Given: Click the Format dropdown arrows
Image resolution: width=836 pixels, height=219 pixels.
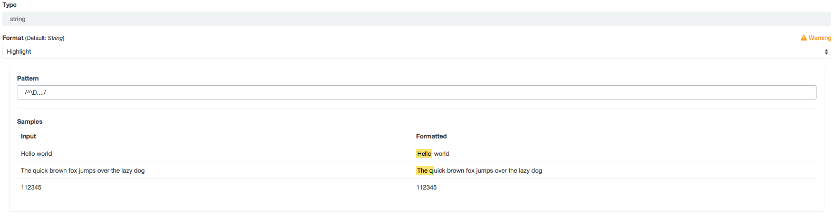Looking at the screenshot, I should tap(826, 52).
